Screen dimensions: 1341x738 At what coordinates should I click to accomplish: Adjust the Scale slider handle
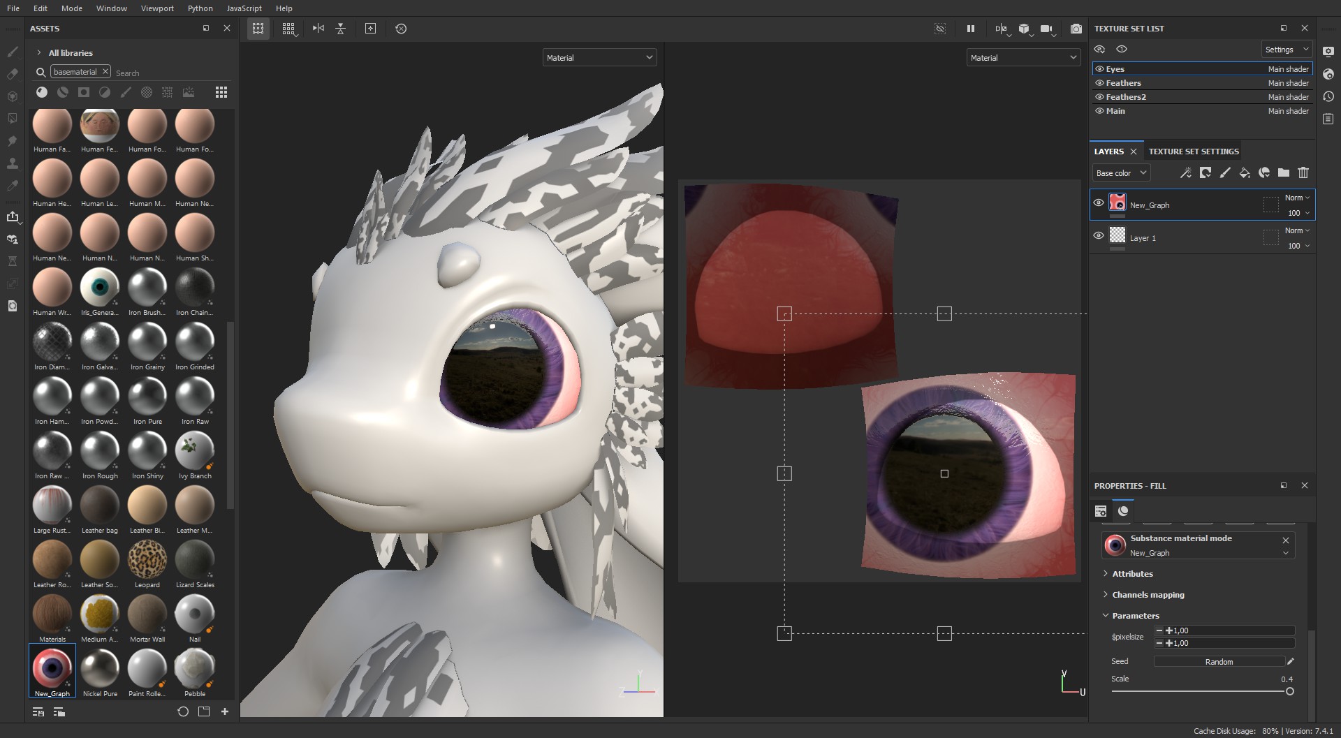(1289, 691)
